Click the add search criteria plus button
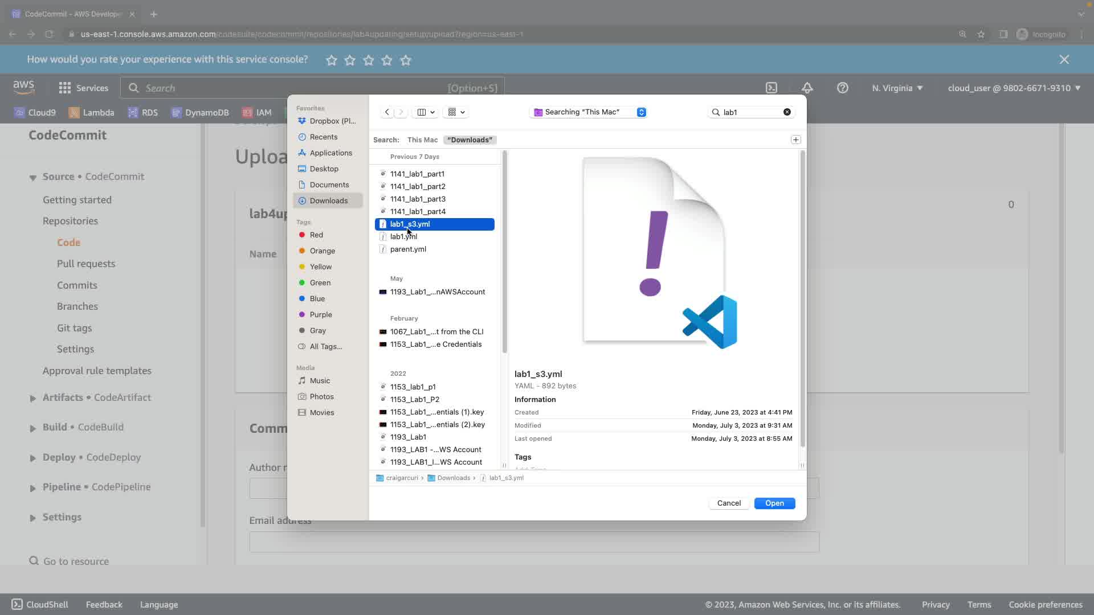1094x615 pixels. pyautogui.click(x=796, y=140)
